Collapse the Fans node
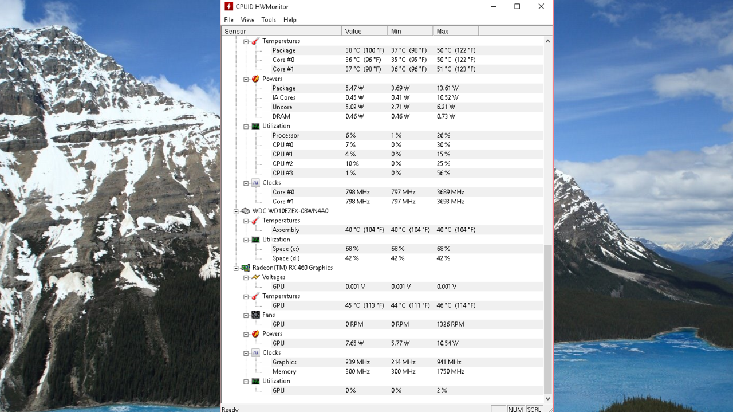This screenshot has height=412, width=733. [246, 315]
